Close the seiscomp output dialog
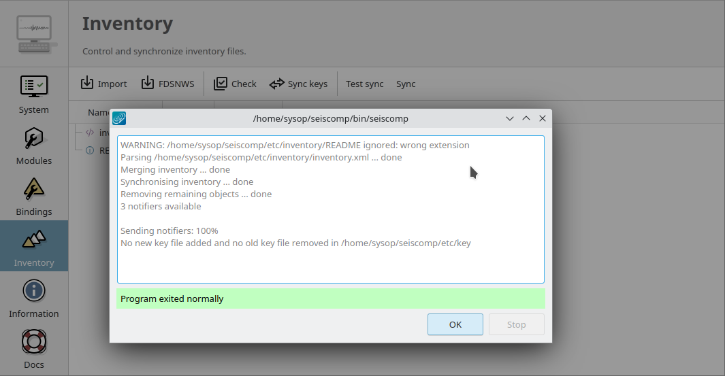725x376 pixels. point(543,118)
